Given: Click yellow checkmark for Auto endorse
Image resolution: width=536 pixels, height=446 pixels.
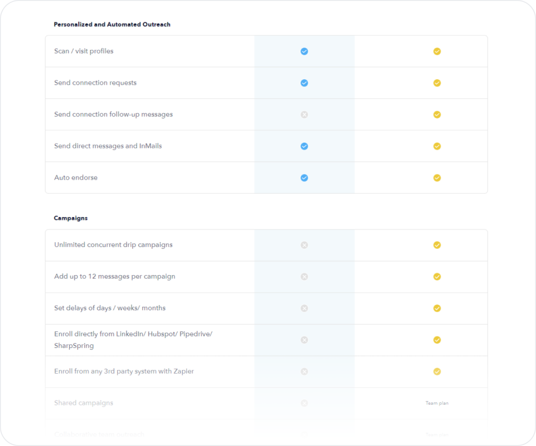Looking at the screenshot, I should tap(437, 178).
